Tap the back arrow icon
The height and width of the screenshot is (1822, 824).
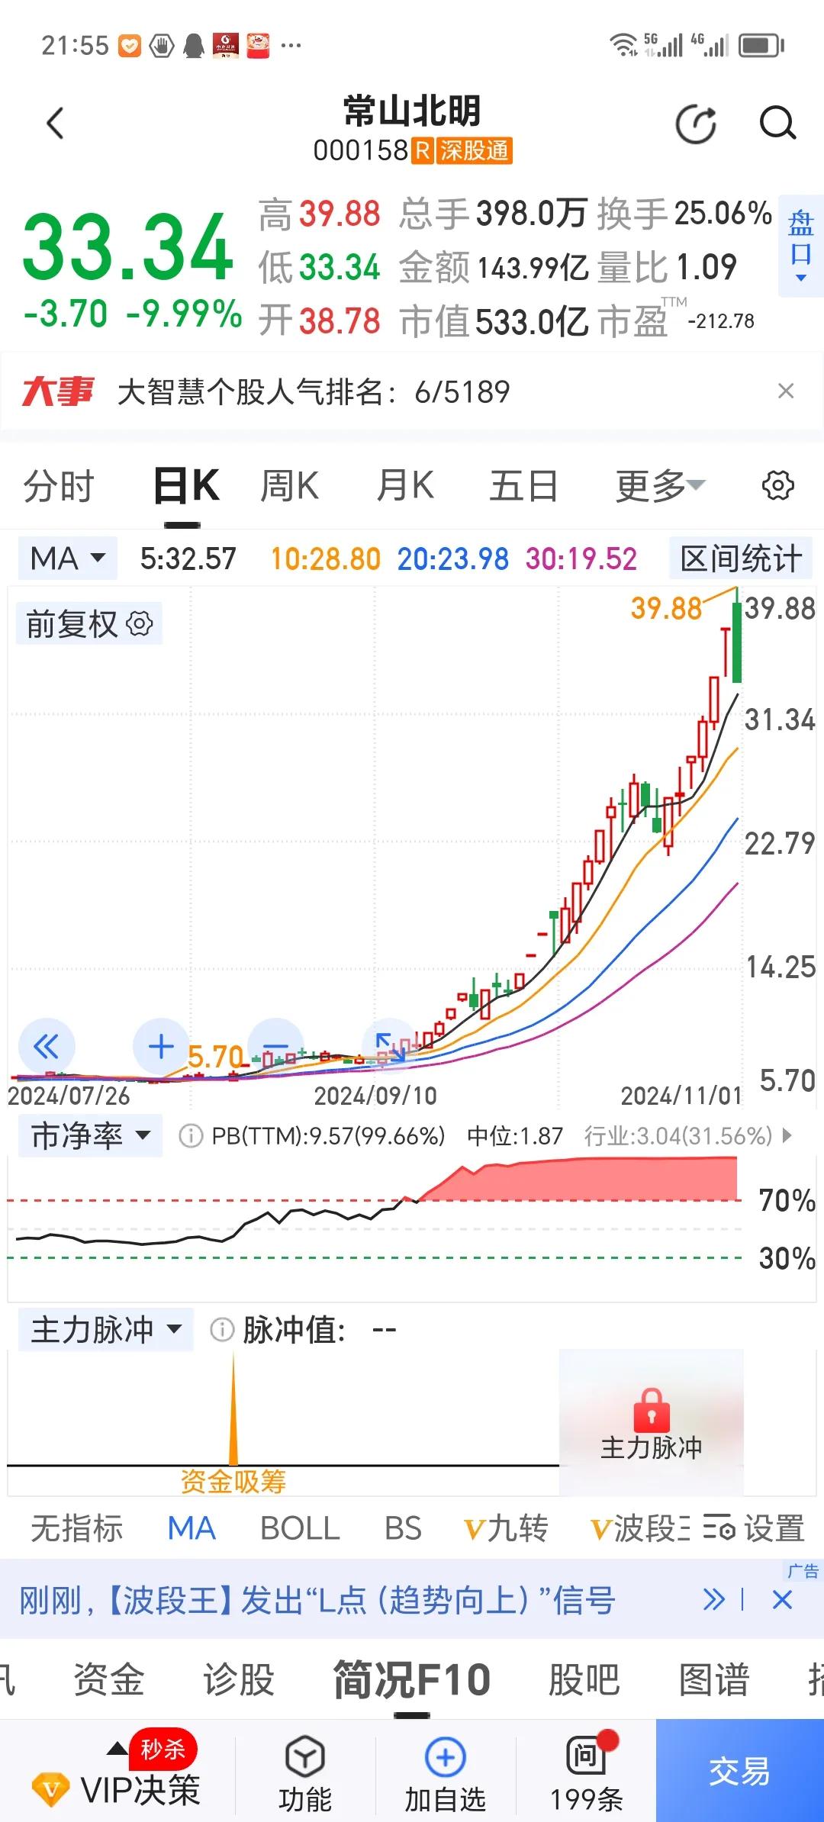point(55,124)
